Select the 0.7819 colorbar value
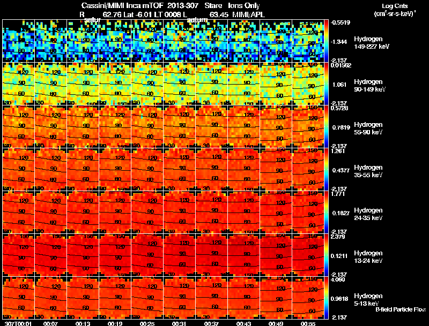The height and width of the screenshot is (326, 429). [341, 127]
